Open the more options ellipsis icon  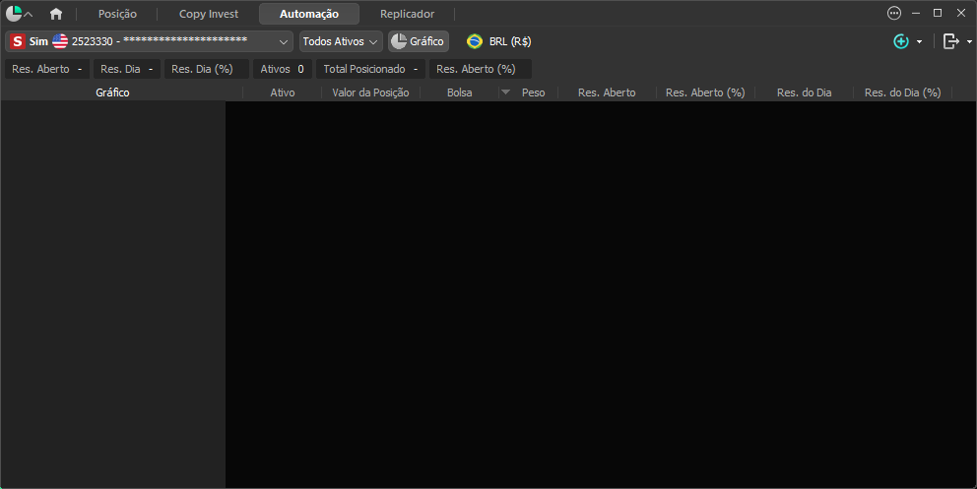point(894,13)
